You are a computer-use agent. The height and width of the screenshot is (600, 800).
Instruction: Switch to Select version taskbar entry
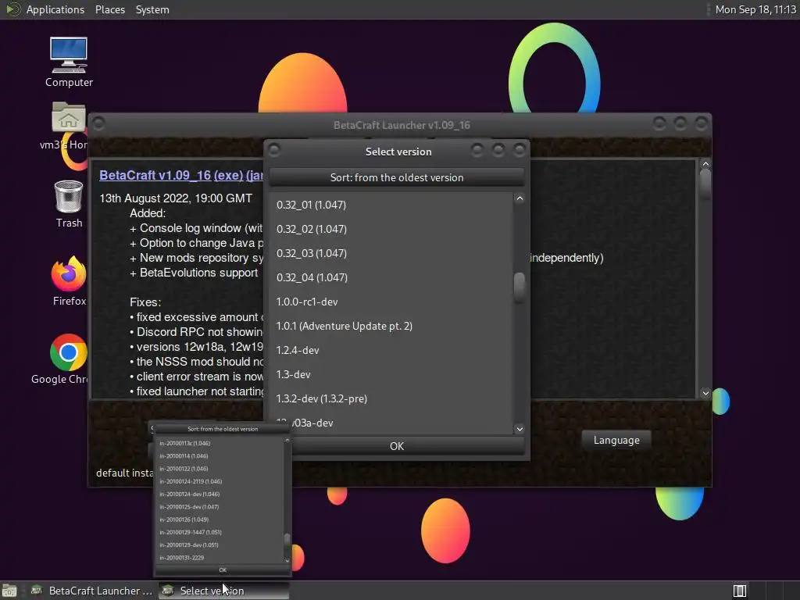(223, 591)
